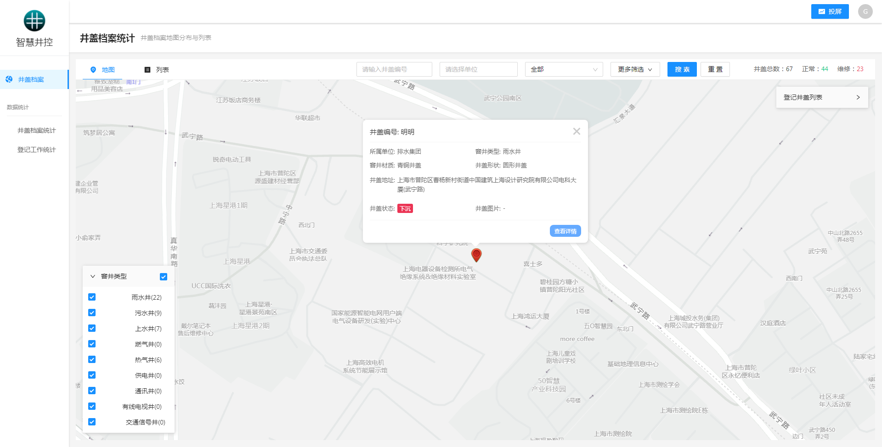Close the 井盖编号 info popup
Image resolution: width=882 pixels, height=447 pixels.
pyautogui.click(x=577, y=132)
